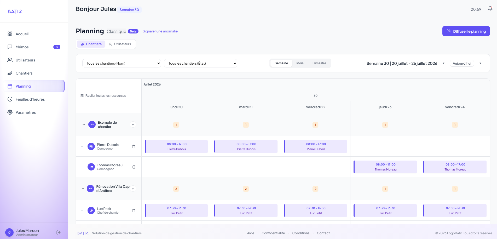The image size is (497, 239).
Task: Advance to next week arrow
Action: (480, 63)
